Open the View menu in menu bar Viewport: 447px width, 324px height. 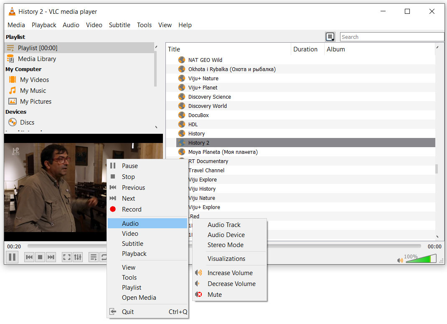[x=165, y=25]
